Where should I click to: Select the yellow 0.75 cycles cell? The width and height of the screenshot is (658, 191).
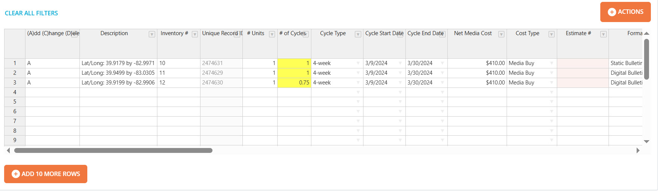pos(294,83)
